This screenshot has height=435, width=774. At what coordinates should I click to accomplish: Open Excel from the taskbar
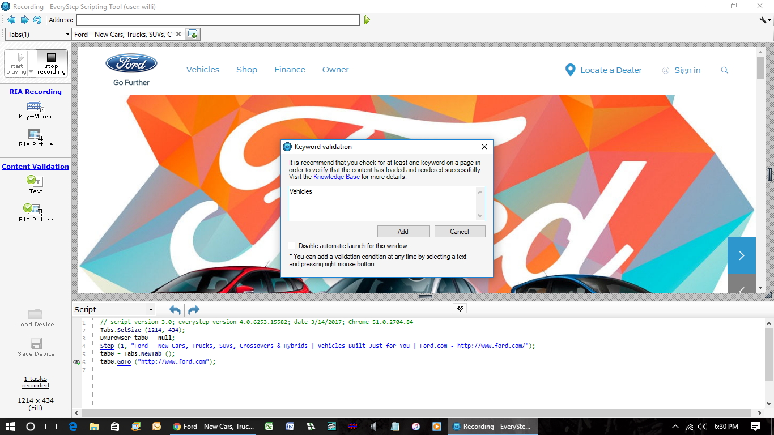coord(269,427)
